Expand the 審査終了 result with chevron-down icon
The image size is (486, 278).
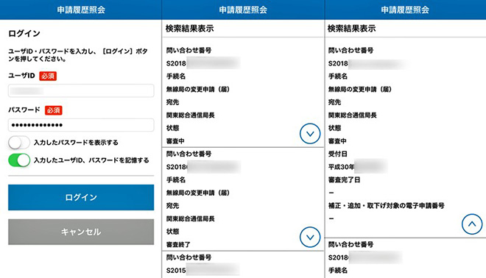pos(310,237)
